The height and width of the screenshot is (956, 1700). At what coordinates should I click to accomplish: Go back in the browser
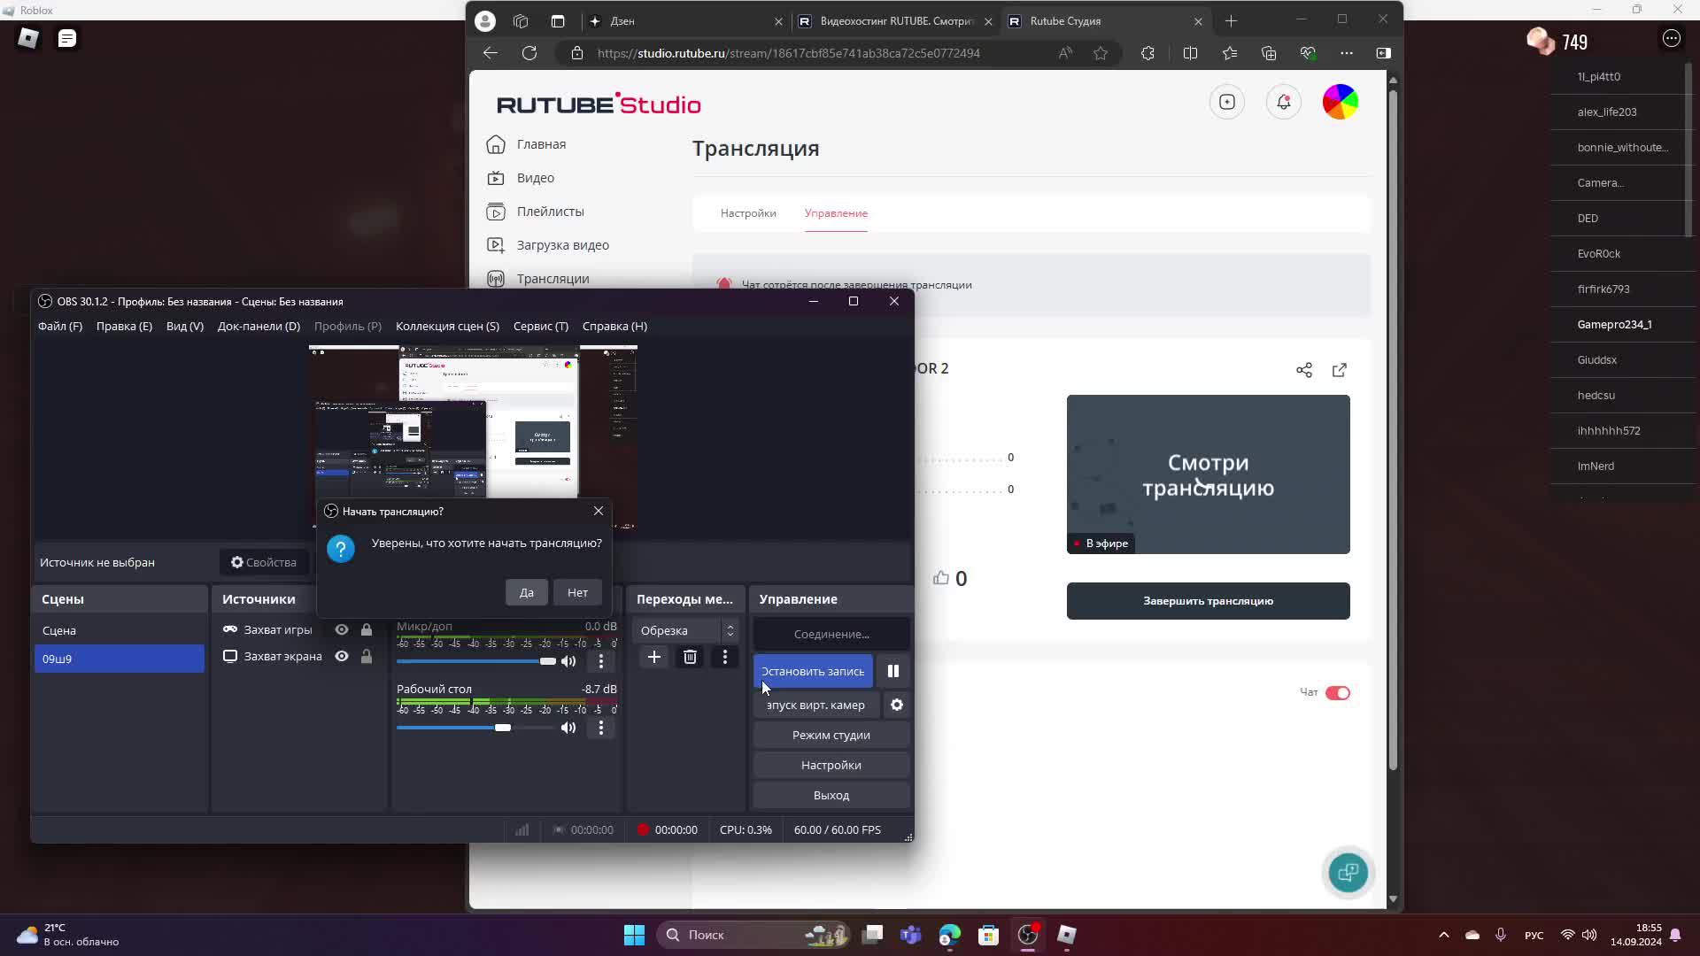(491, 53)
